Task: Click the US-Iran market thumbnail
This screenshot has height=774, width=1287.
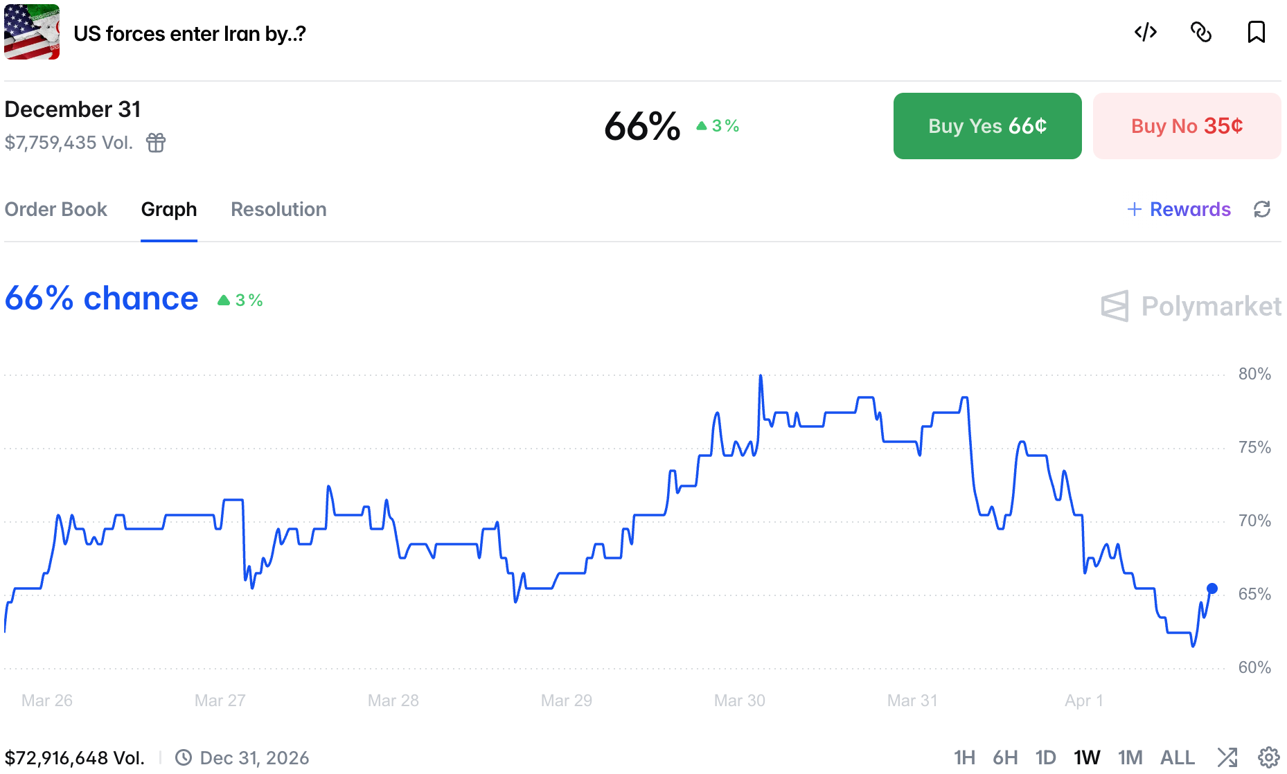Action: [32, 32]
